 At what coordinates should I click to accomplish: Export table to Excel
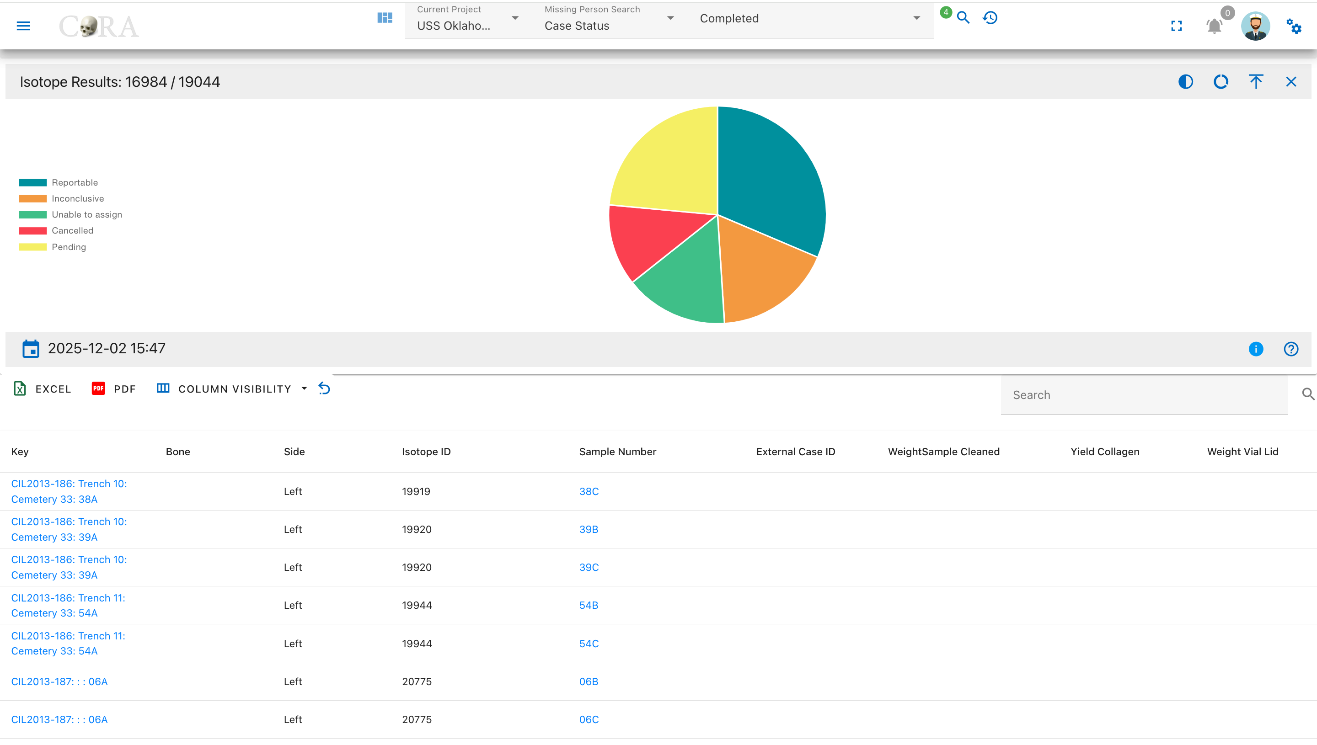click(x=42, y=389)
